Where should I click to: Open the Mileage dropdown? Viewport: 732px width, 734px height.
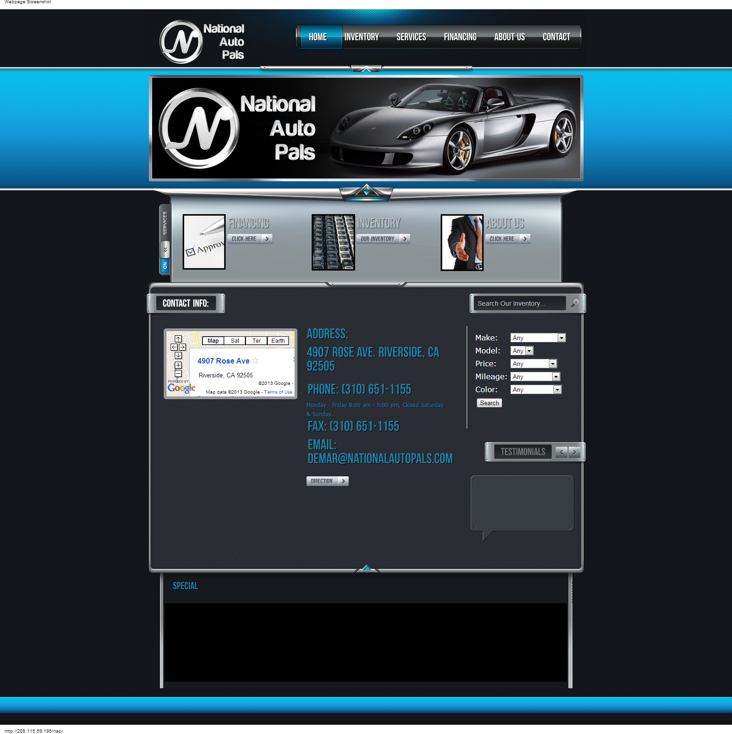535,376
